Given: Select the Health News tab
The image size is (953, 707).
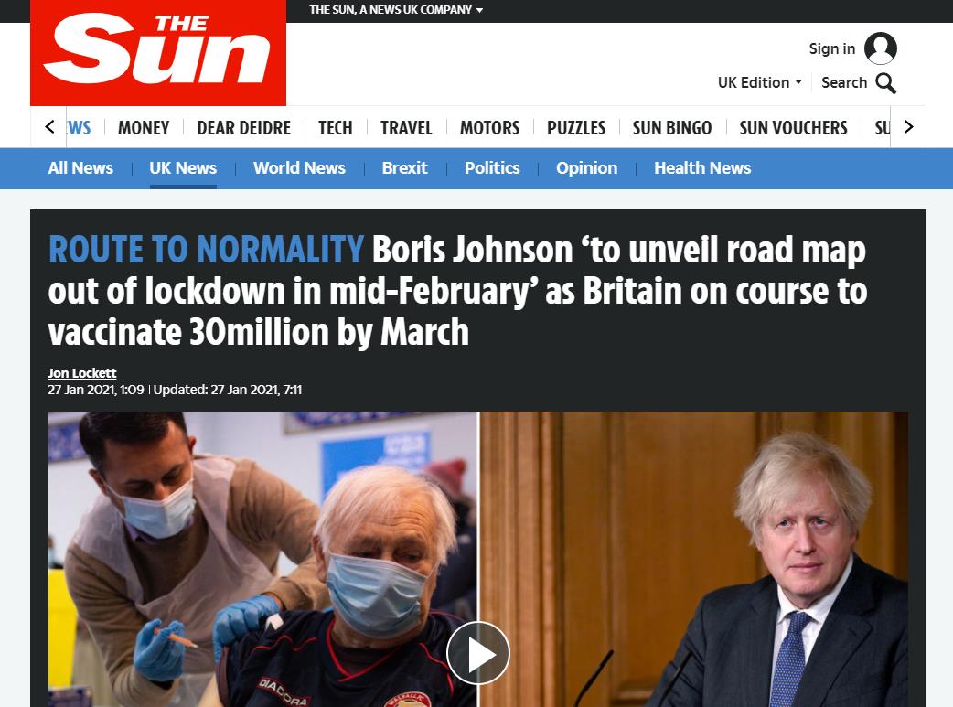Looking at the screenshot, I should pyautogui.click(x=702, y=167).
